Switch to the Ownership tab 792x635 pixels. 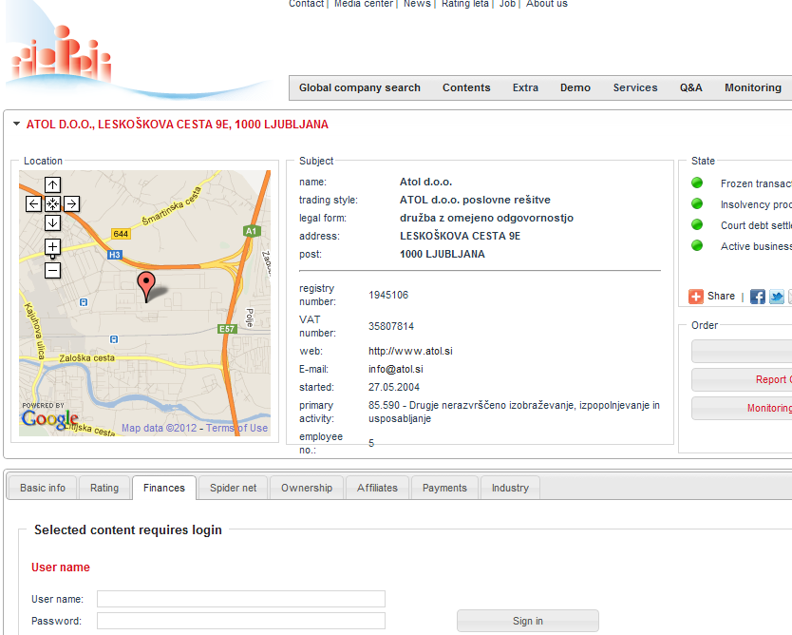[307, 488]
